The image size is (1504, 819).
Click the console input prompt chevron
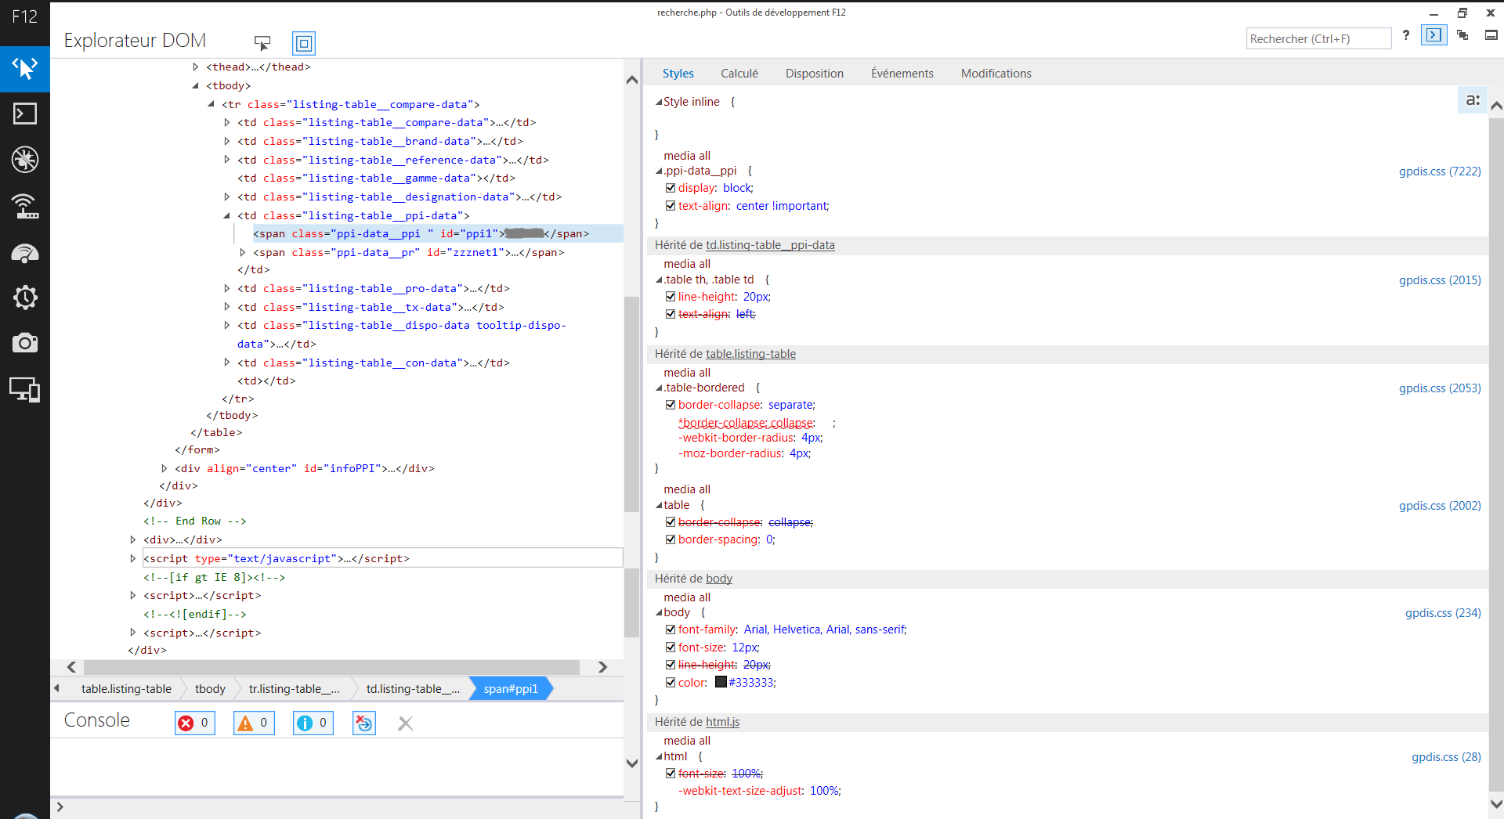(x=60, y=806)
